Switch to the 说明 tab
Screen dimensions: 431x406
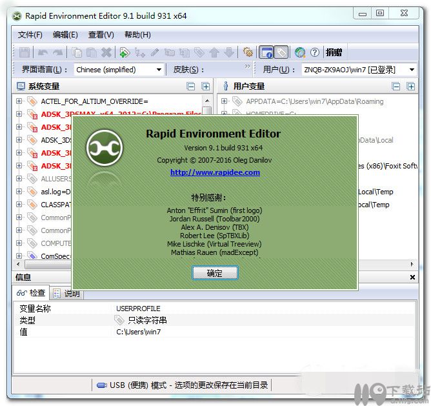(67, 294)
